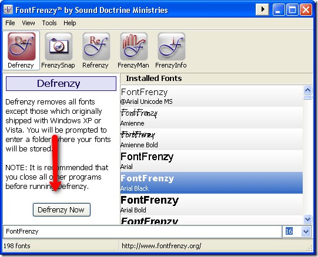
Task: Click the font list scrollbar thumb
Action: pyautogui.click(x=307, y=97)
